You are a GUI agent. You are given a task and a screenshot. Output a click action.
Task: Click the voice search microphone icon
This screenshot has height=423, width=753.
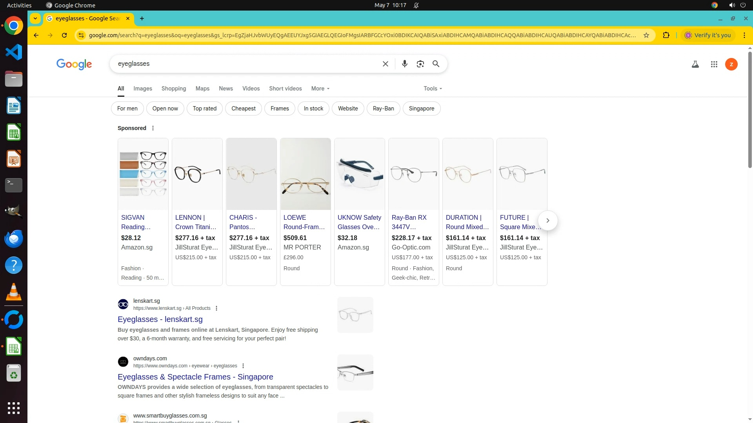pos(404,64)
